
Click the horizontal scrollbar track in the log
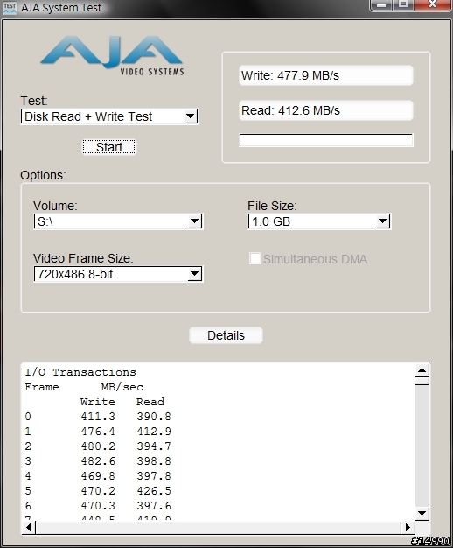(x=218, y=527)
